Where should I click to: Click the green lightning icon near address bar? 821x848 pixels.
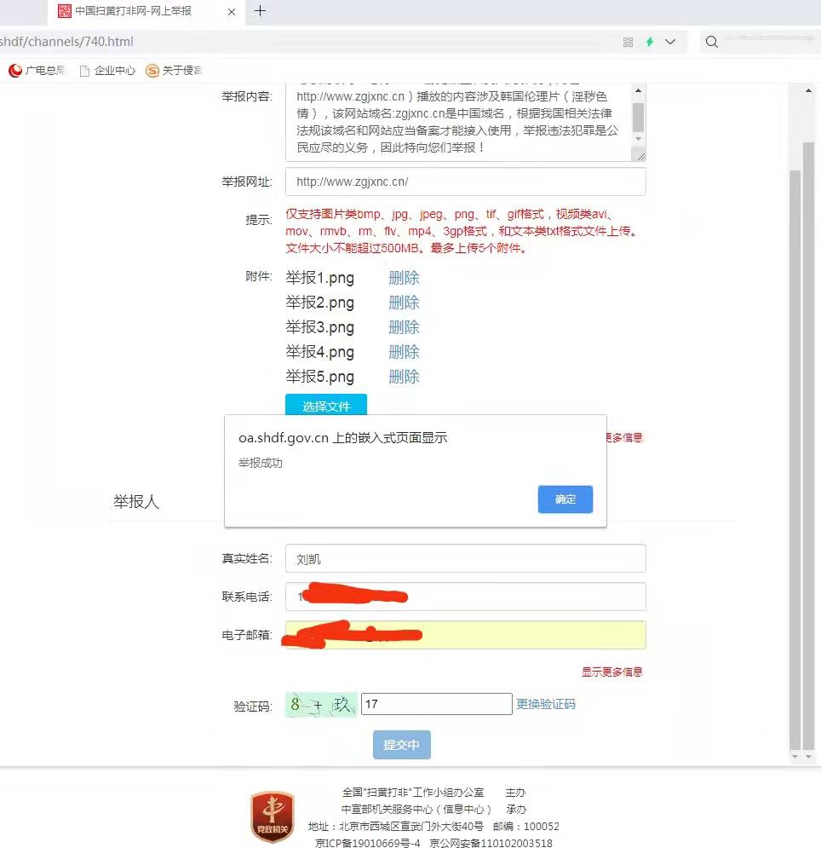pyautogui.click(x=650, y=41)
